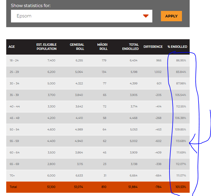The height and width of the screenshot is (196, 211).
Task: Click total Māori roll 810
Action: click(x=104, y=187)
